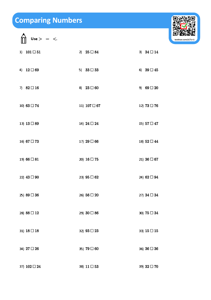This screenshot has width=211, height=300.
Task: Open the testinar.com/t/?c=1 link
Action: pyautogui.click(x=184, y=40)
